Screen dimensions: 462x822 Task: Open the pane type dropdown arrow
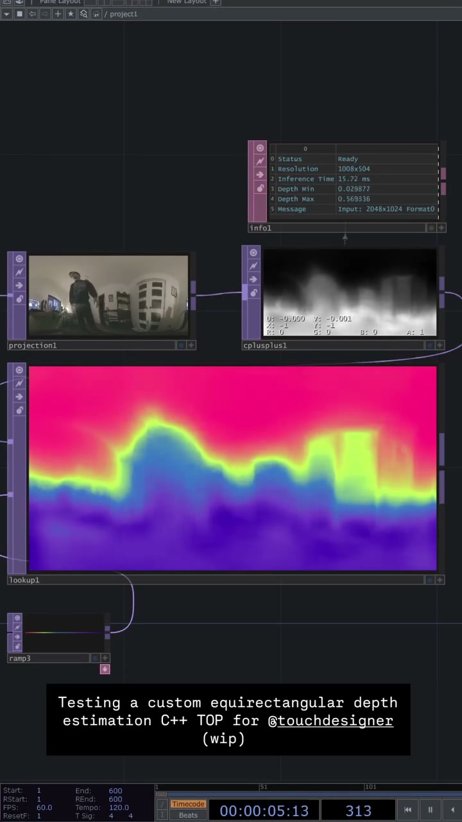pos(7,14)
